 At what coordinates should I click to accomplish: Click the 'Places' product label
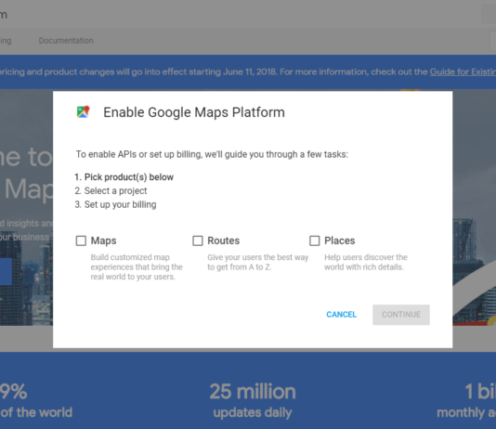tap(339, 240)
